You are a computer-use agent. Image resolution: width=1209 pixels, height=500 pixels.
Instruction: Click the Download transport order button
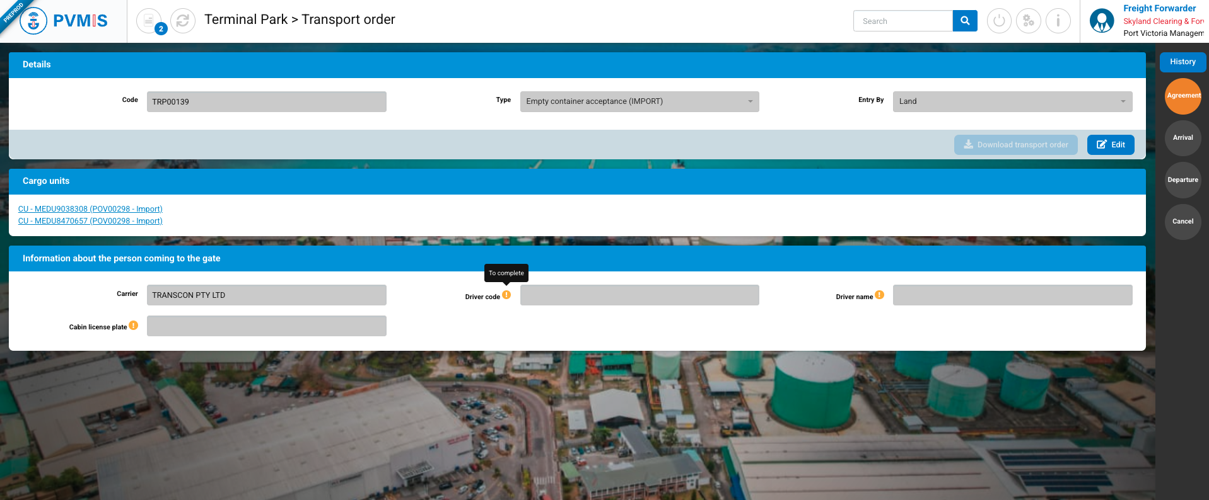click(1015, 145)
